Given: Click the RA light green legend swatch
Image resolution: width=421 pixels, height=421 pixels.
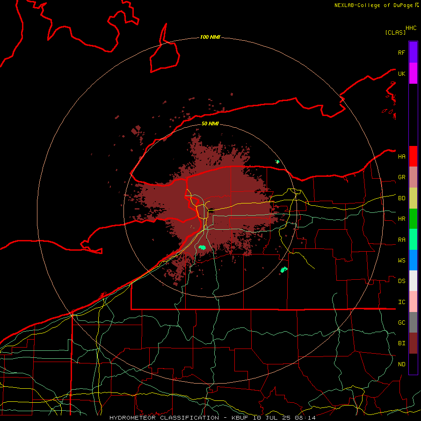Looking at the screenshot, I should (413, 240).
